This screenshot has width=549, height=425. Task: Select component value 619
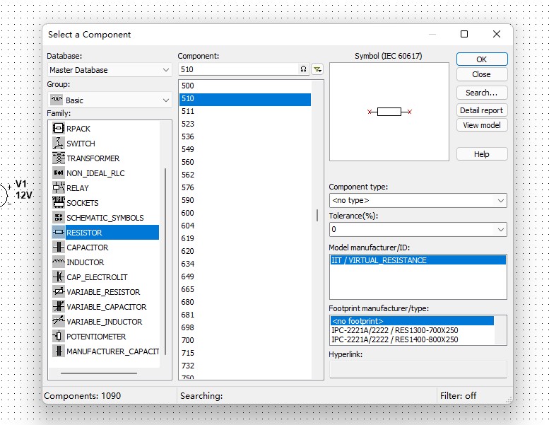click(244, 238)
